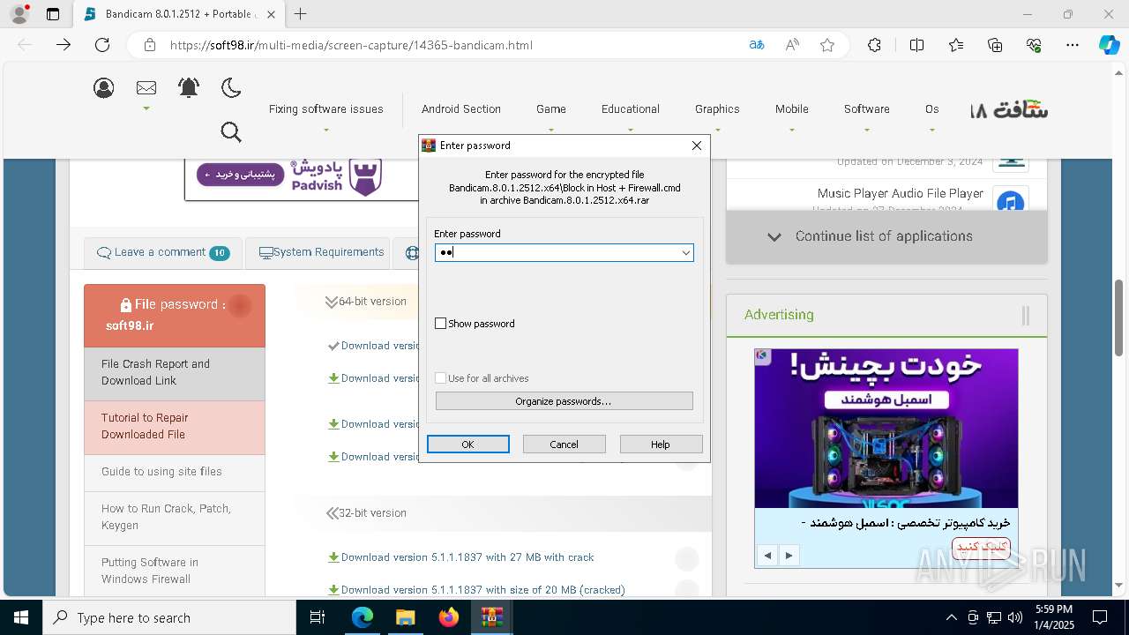The image size is (1129, 635).
Task: Open the tab actions menu icon
Action: coord(53,14)
